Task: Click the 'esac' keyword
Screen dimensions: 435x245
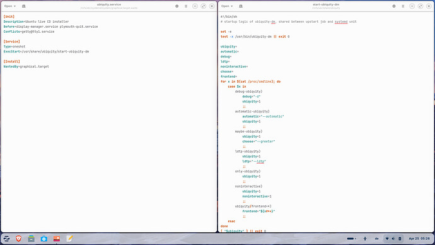Action: [x=231, y=222]
